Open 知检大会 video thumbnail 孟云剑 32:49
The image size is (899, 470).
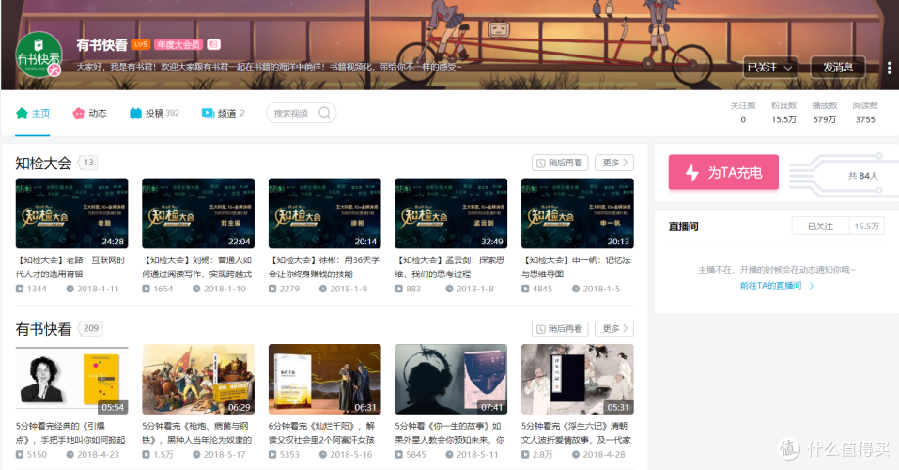tap(451, 212)
